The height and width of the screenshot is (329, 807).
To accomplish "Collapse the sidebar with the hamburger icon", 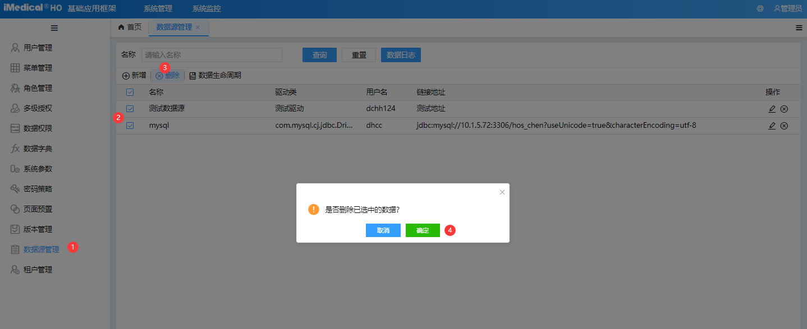I will [x=54, y=27].
